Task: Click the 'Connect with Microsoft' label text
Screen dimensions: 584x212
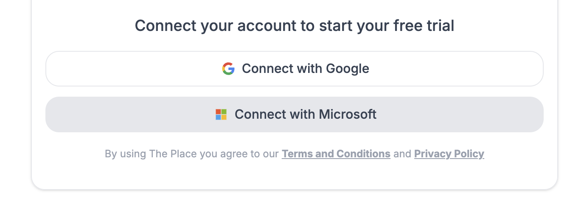Action: (305, 114)
